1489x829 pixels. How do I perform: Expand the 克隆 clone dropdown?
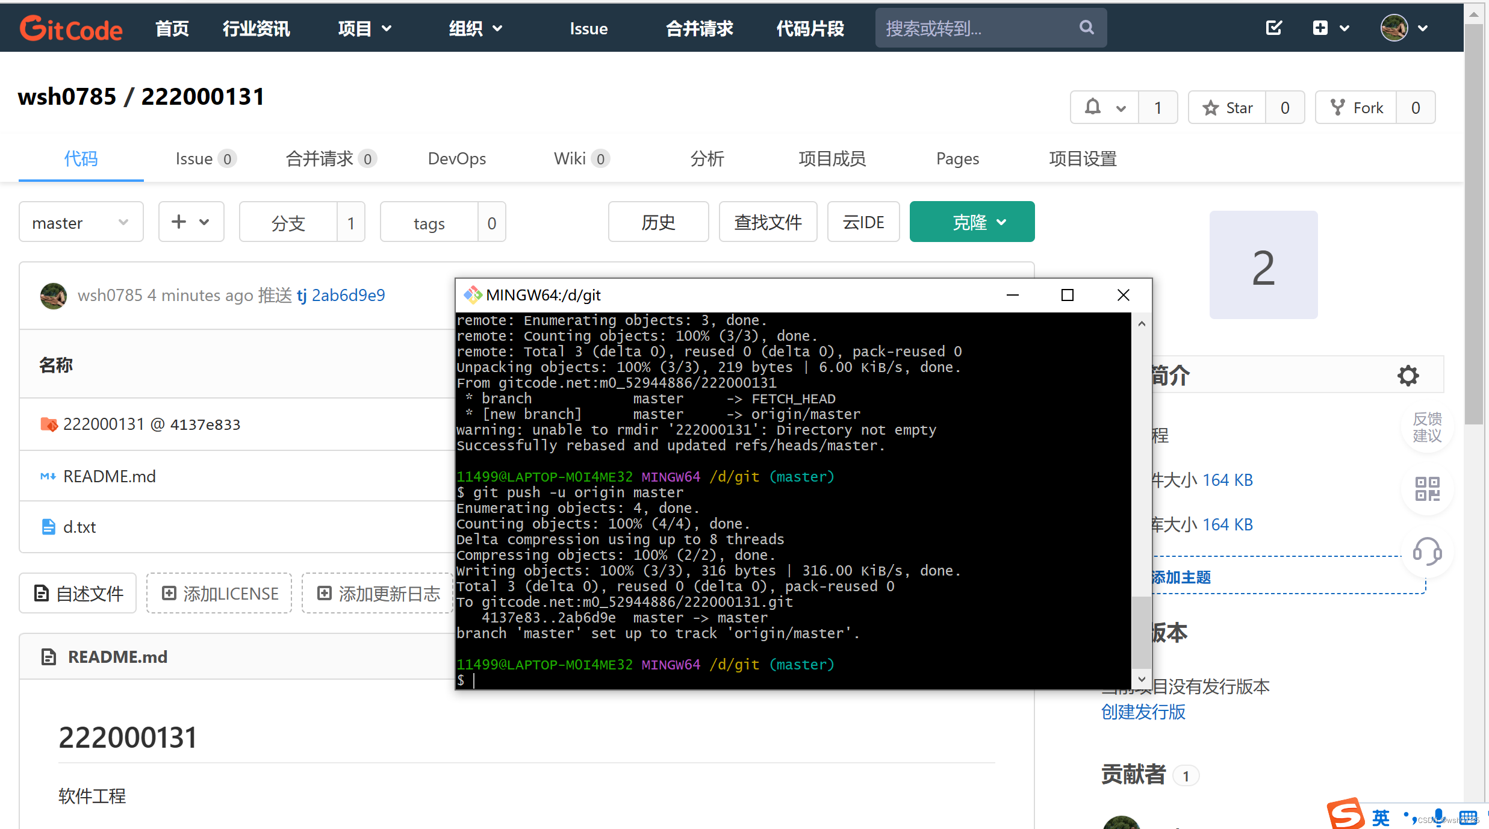click(972, 222)
